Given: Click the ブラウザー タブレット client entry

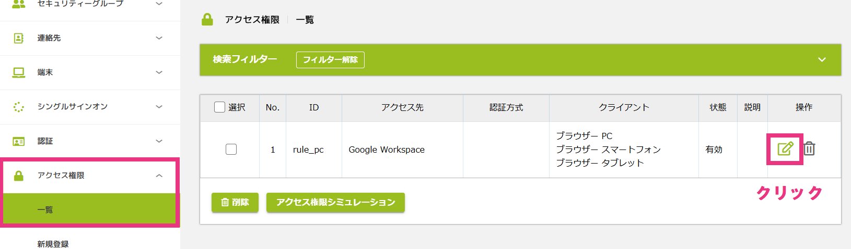Looking at the screenshot, I should coord(600,163).
